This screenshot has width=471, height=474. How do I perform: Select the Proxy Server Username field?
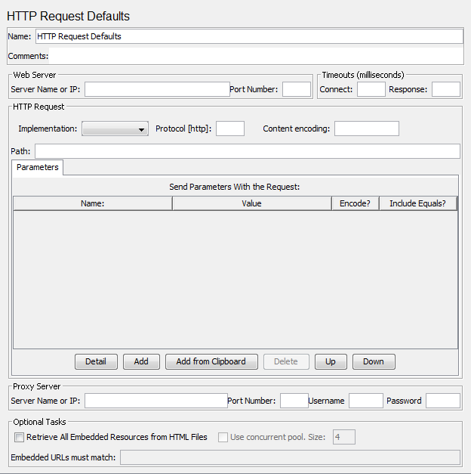coord(365,401)
